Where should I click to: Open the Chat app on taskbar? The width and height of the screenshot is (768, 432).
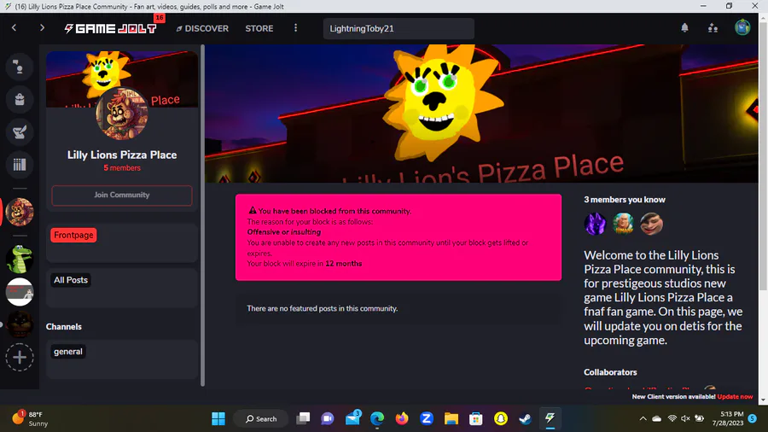point(327,419)
